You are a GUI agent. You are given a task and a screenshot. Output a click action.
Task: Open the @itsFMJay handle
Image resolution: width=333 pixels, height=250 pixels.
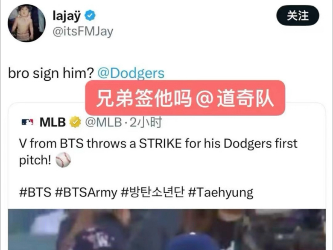(83, 32)
